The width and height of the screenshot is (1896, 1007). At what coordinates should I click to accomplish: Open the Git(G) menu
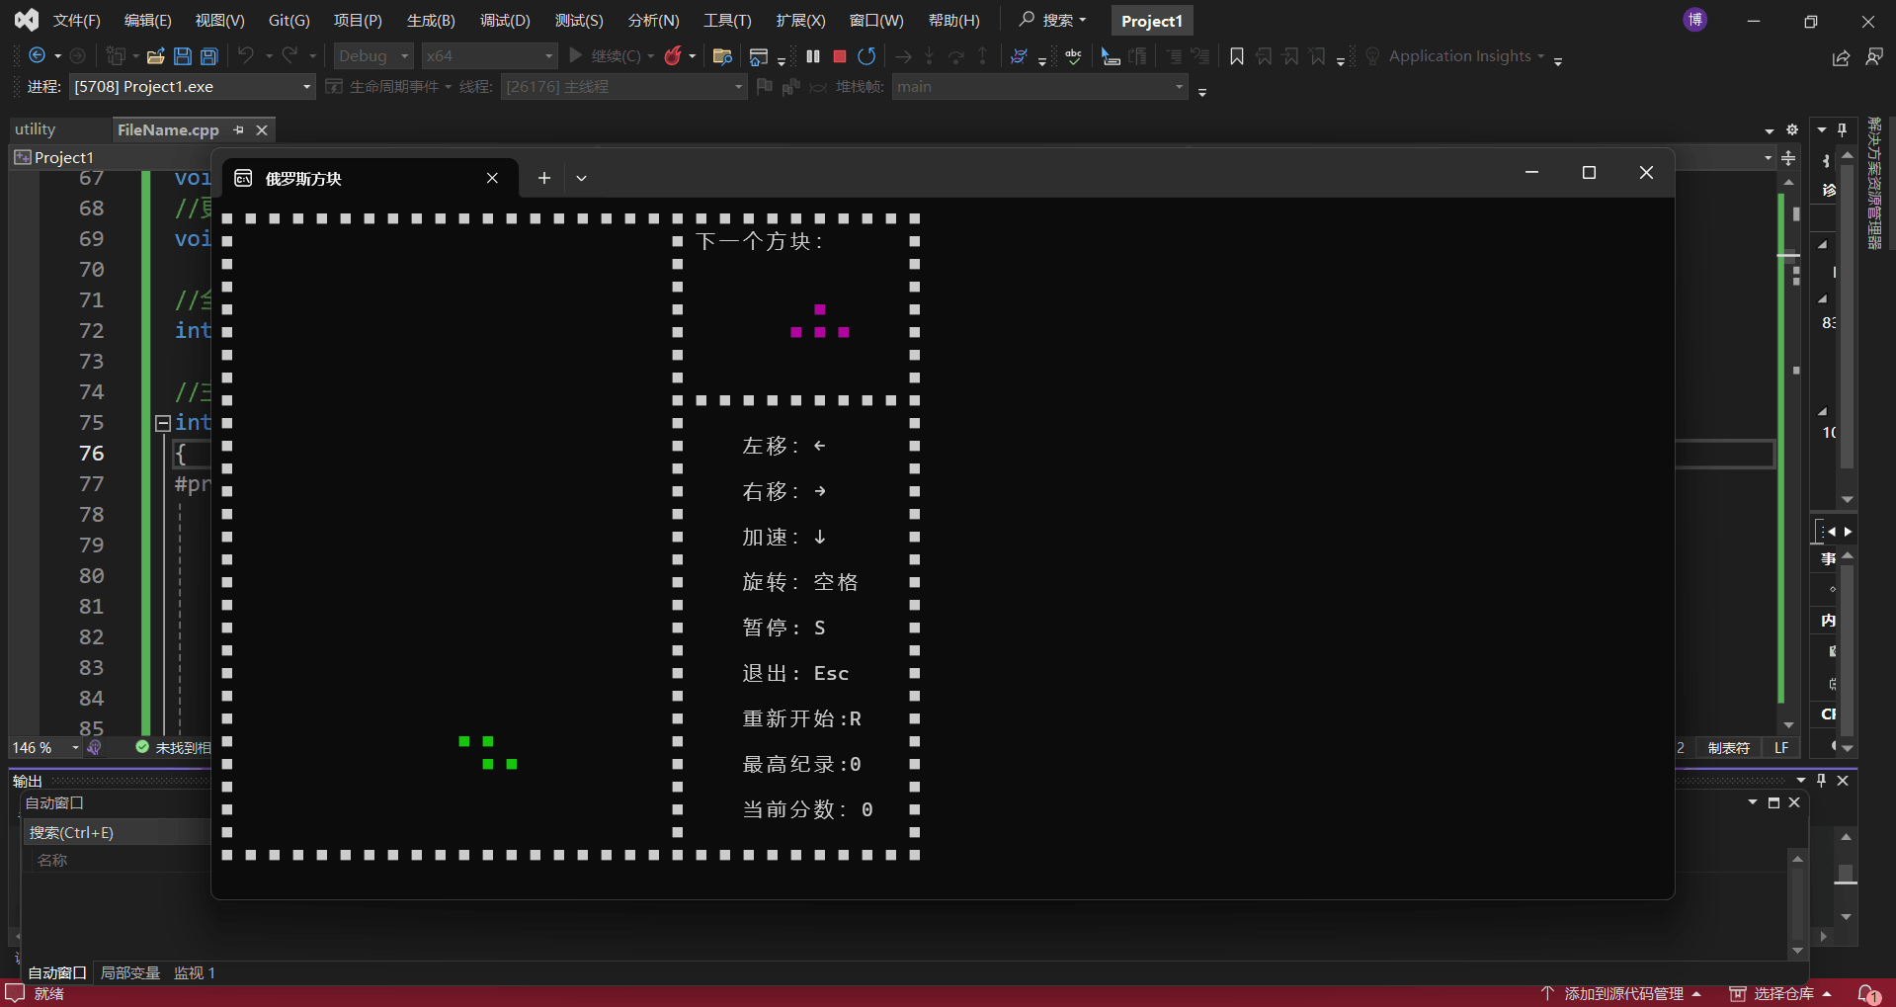289,20
